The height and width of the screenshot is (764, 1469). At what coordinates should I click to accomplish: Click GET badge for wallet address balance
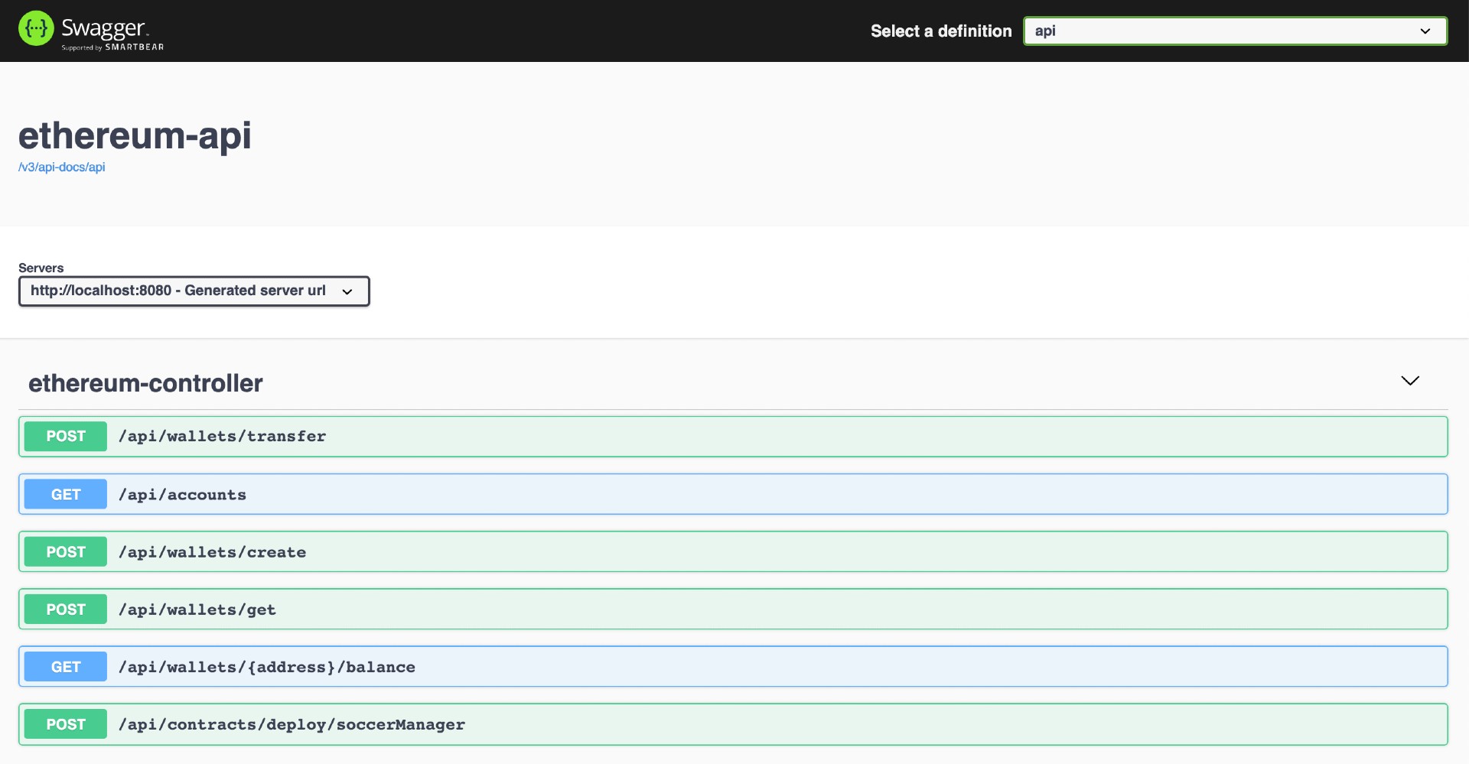[x=66, y=667]
